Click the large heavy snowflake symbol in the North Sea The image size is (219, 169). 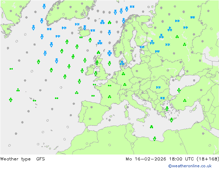[x=109, y=53]
